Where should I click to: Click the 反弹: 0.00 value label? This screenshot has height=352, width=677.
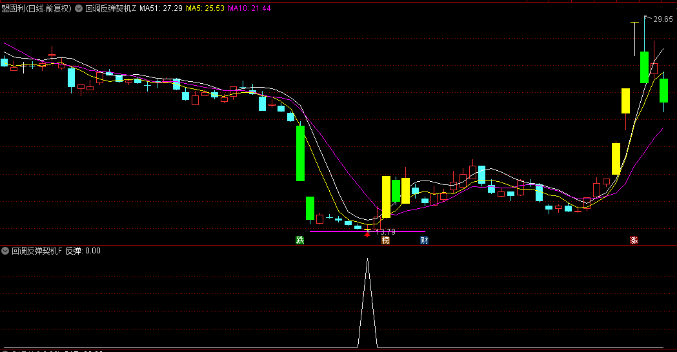coord(83,251)
